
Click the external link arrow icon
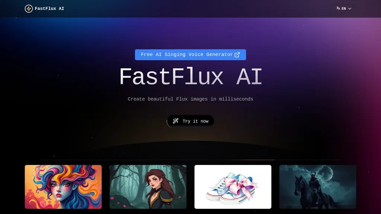[x=237, y=55]
